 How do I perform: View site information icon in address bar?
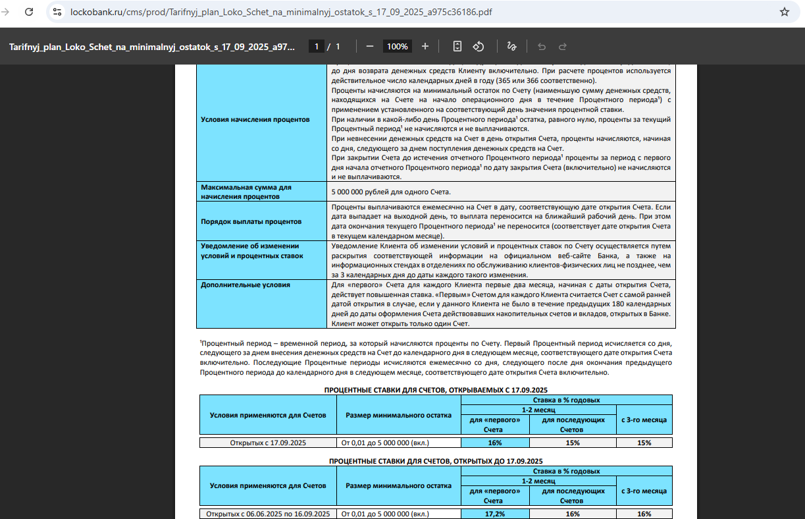57,12
